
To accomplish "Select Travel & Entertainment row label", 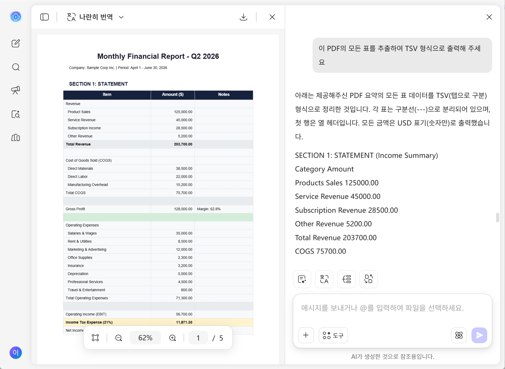I will click(86, 290).
